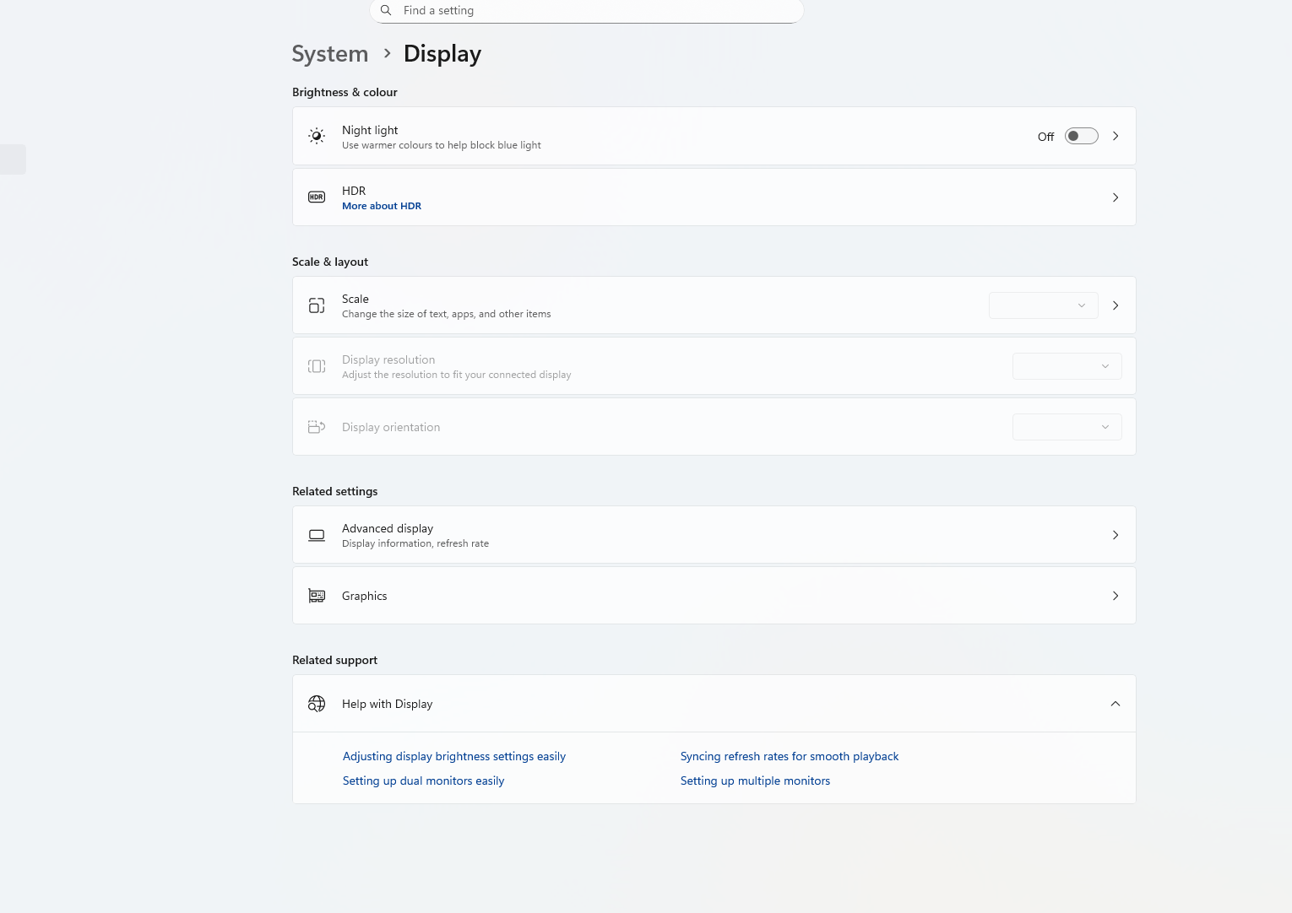Open HDR settings chevron
This screenshot has width=1292, height=913.
tap(1116, 197)
